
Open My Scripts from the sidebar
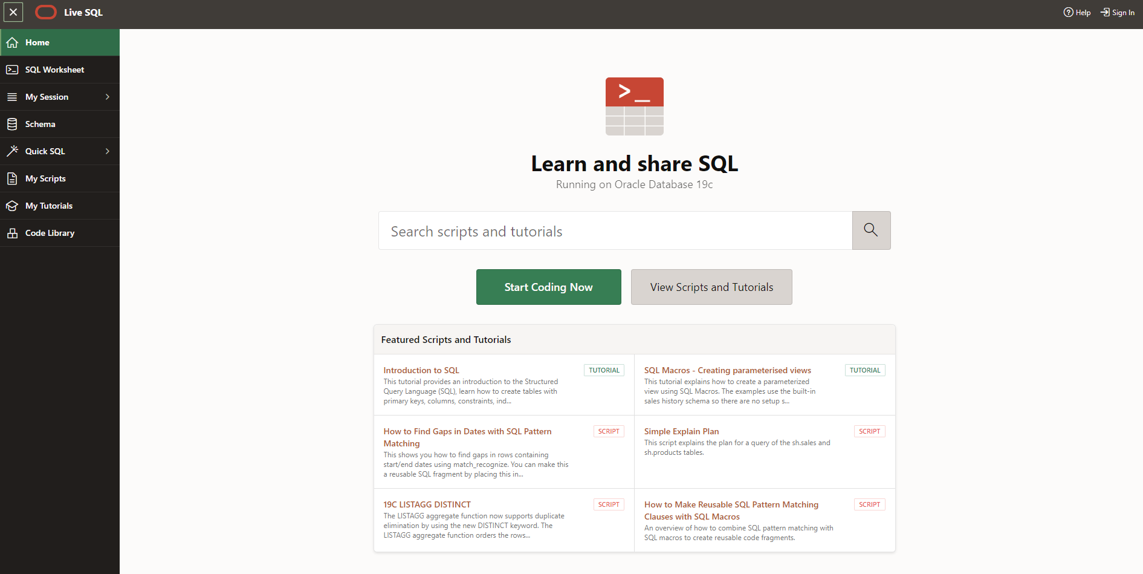pyautogui.click(x=60, y=178)
